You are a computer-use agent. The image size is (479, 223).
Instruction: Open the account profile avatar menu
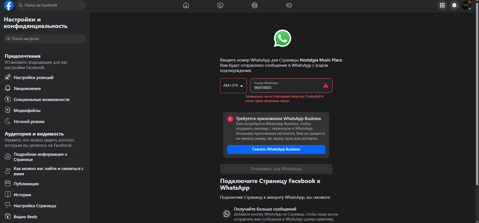(466, 5)
